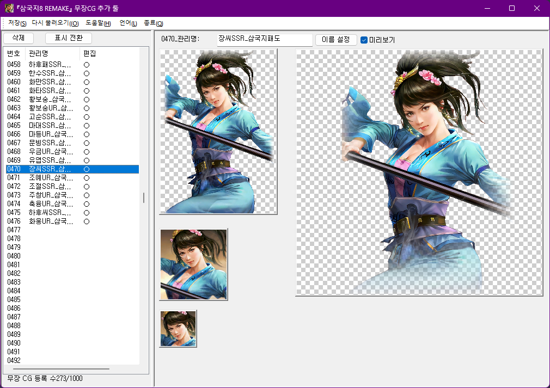Click the 이름 설정 button
This screenshot has height=388, width=550.
tap(336, 40)
